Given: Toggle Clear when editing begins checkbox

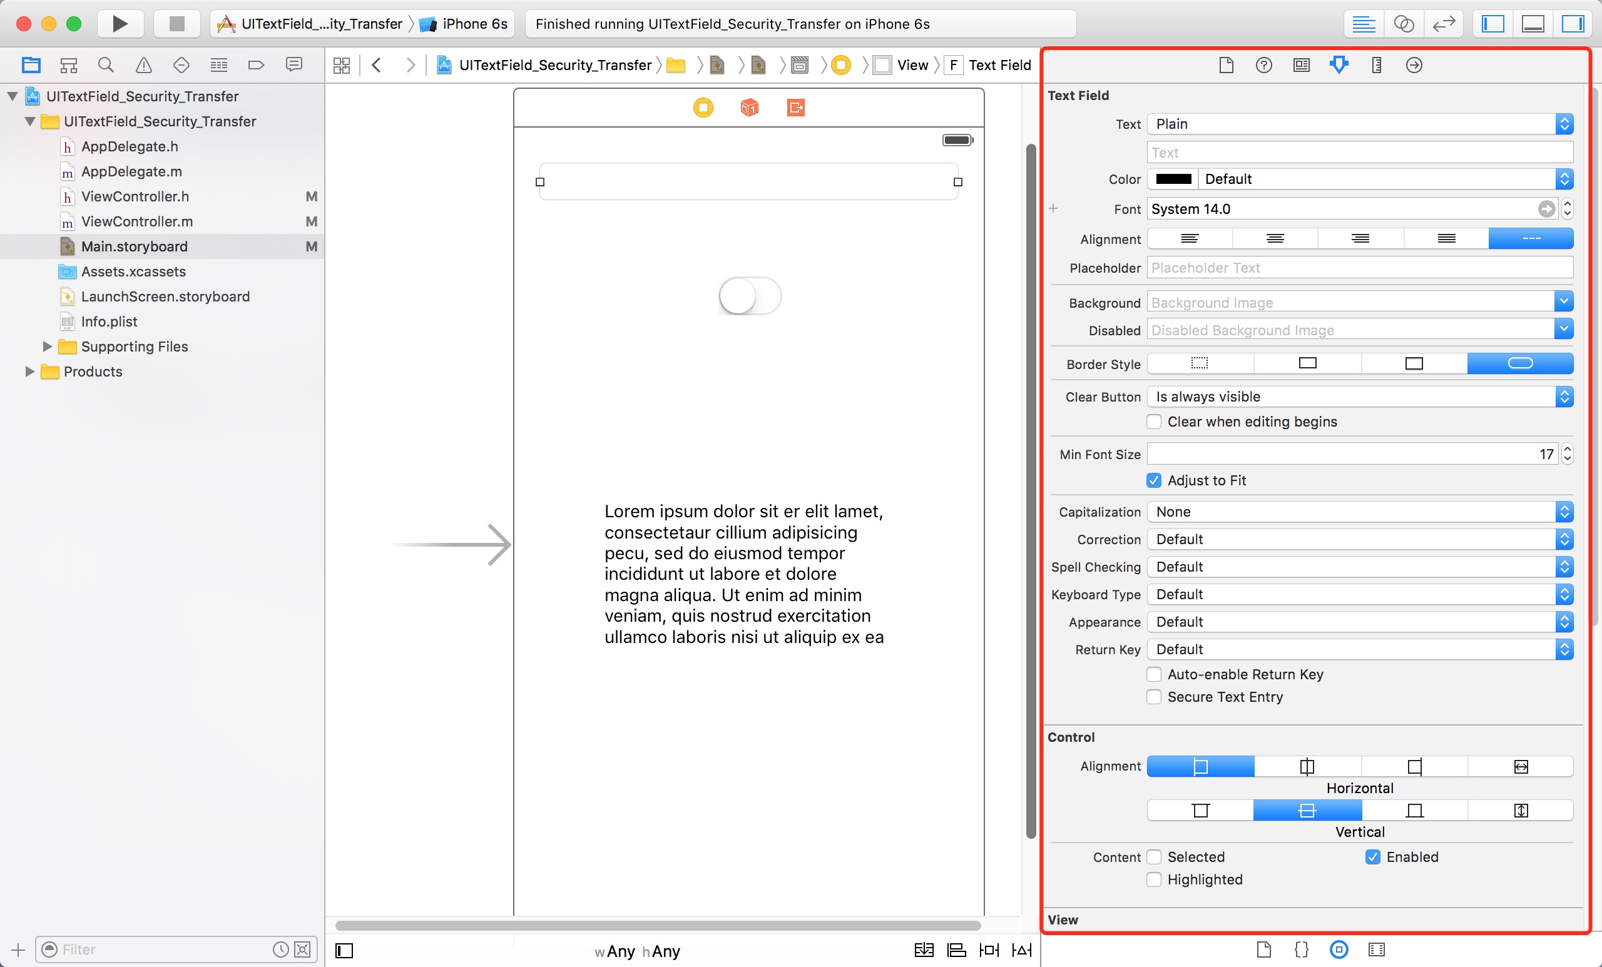Looking at the screenshot, I should 1155,421.
